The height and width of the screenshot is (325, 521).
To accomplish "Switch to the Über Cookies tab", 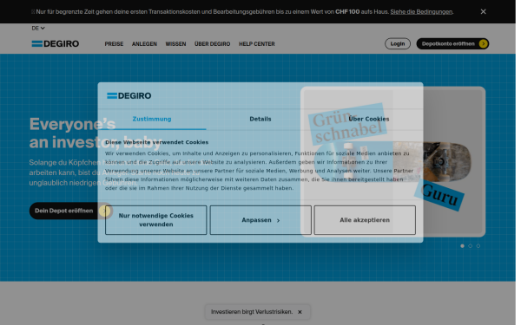I will coord(369,119).
